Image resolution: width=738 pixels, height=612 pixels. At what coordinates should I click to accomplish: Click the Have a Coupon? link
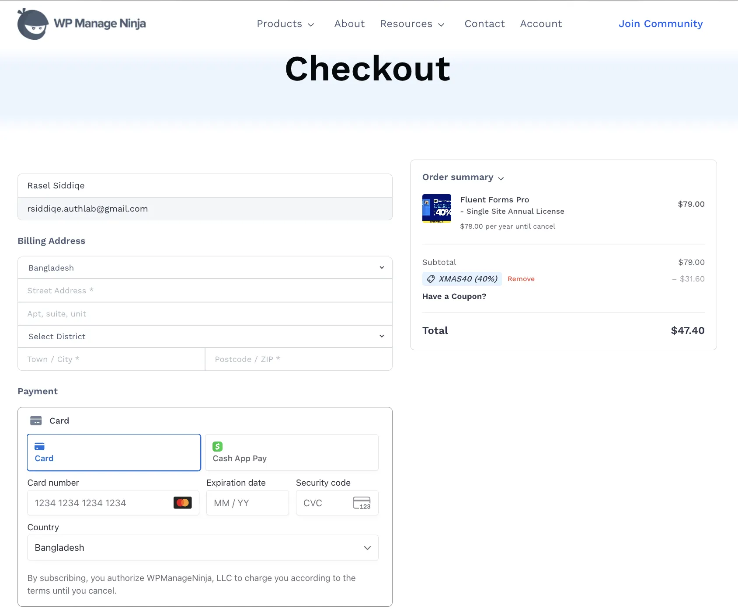coord(454,296)
